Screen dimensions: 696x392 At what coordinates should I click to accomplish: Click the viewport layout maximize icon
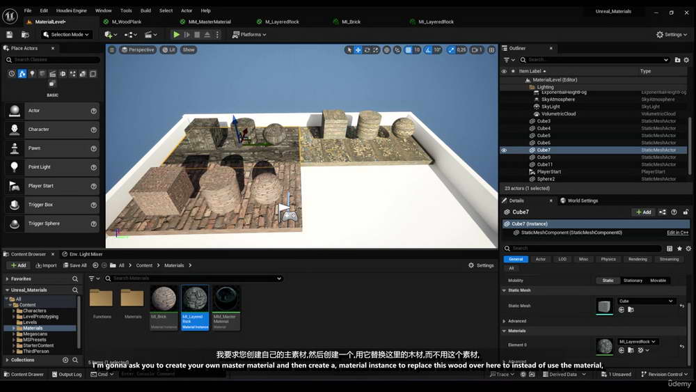click(x=491, y=50)
